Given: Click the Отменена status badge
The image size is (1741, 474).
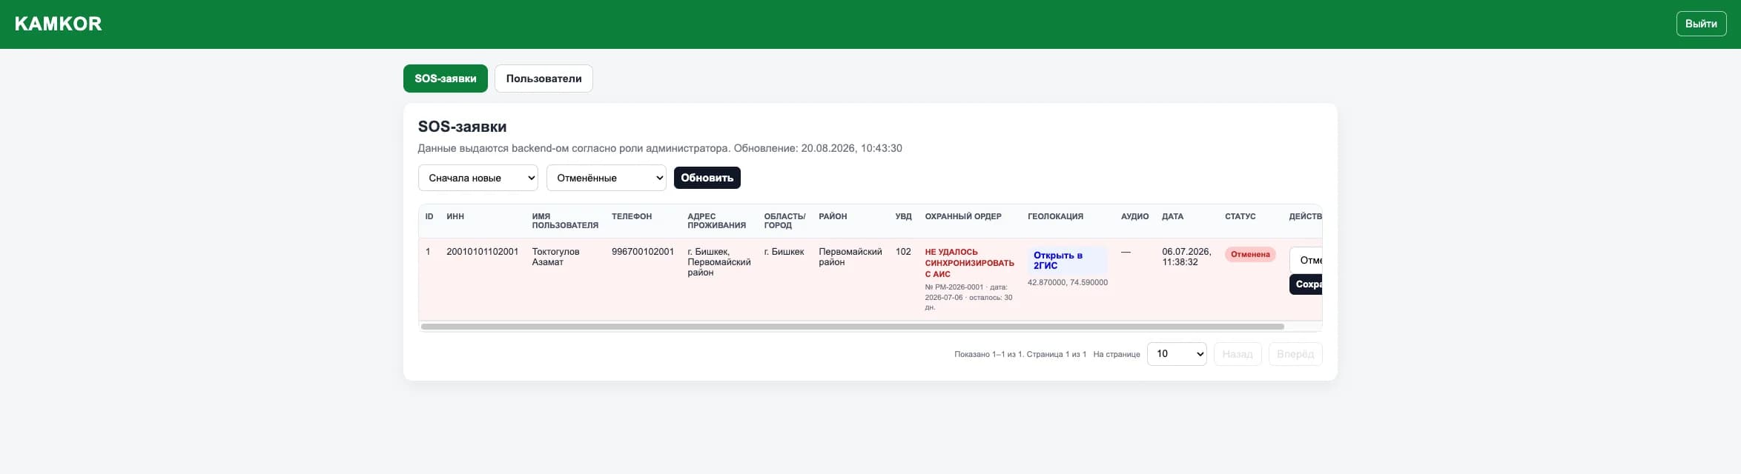Looking at the screenshot, I should coord(1250,254).
